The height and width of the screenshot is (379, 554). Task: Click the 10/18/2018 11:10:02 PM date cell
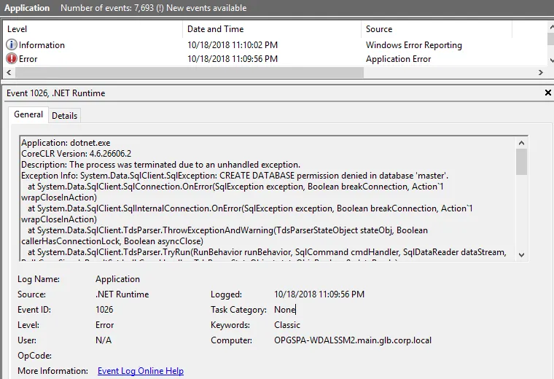[233, 45]
